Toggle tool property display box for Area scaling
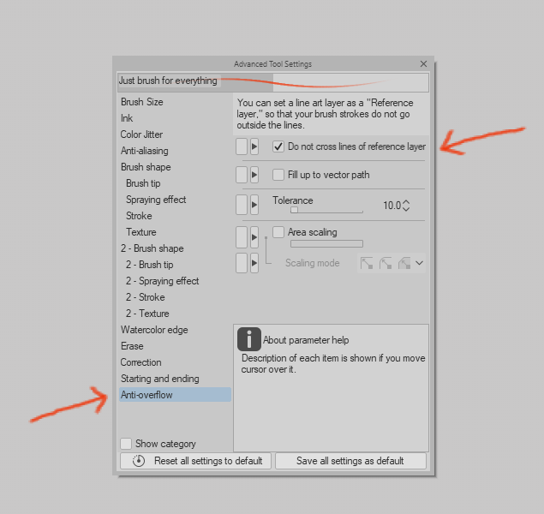The height and width of the screenshot is (514, 544). pyautogui.click(x=242, y=237)
